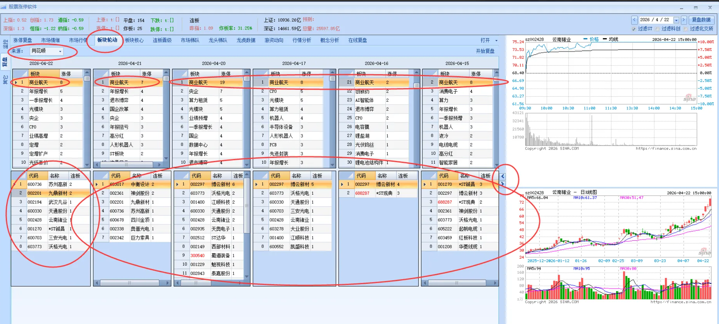The width and height of the screenshot is (719, 324).
Task: Click the left chevron between panels and the chart
Action: tap(503, 176)
